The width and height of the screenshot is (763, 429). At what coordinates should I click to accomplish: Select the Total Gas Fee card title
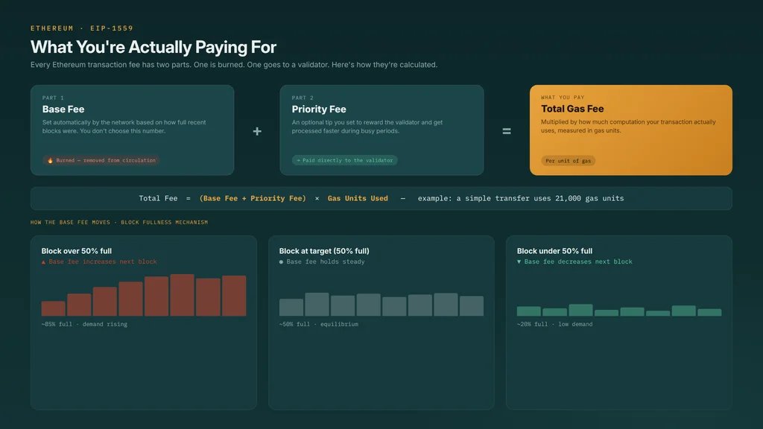point(572,109)
